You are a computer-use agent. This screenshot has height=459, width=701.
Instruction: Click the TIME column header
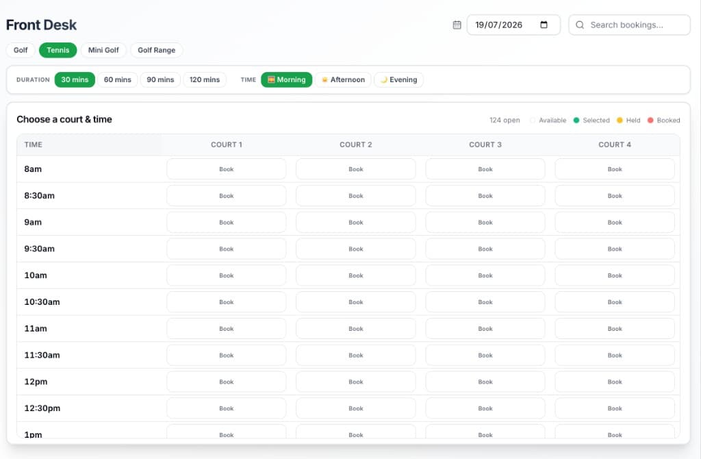coord(33,145)
